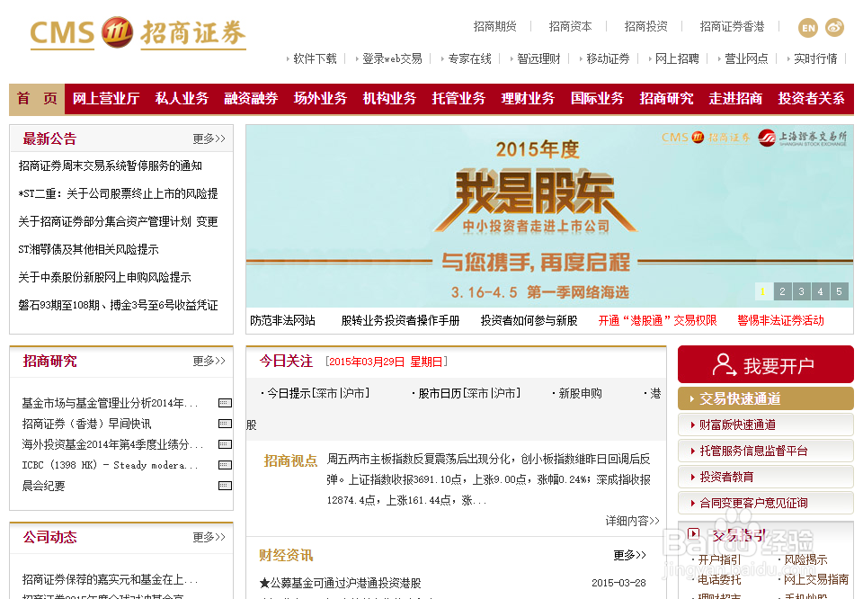The height and width of the screenshot is (599, 863).
Task: Open 详细内容>> for 招商视点
Action: pyautogui.click(x=632, y=521)
